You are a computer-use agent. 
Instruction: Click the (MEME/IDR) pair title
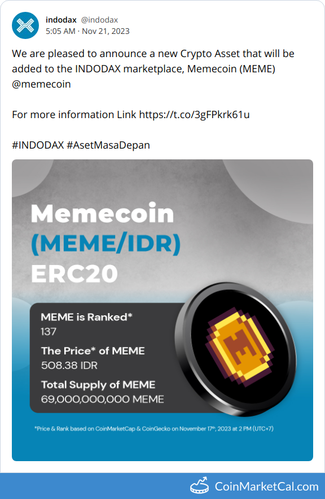coord(106,244)
